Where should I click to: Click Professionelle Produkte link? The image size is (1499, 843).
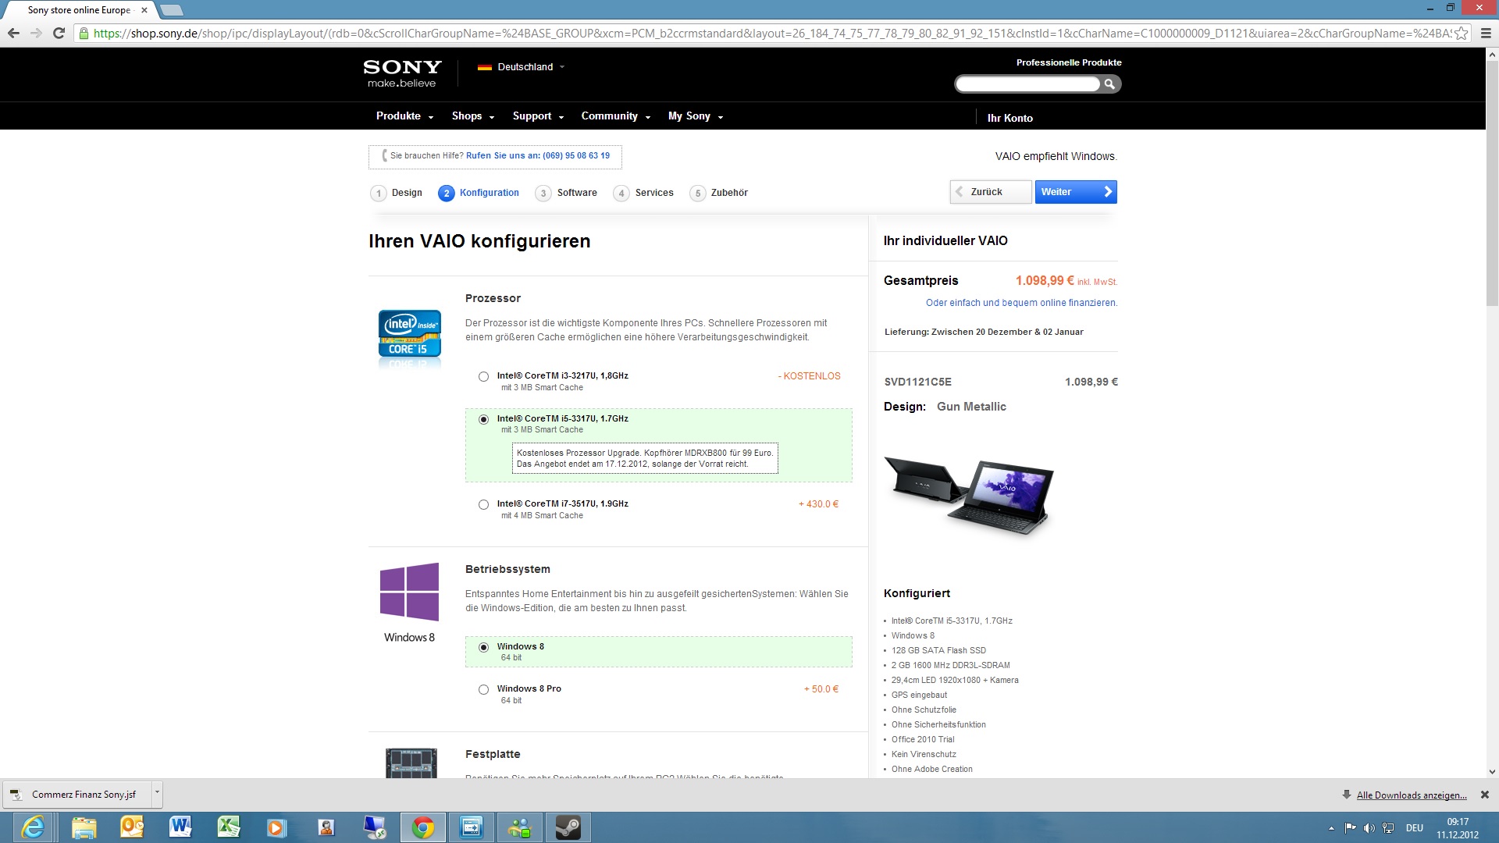(1069, 62)
